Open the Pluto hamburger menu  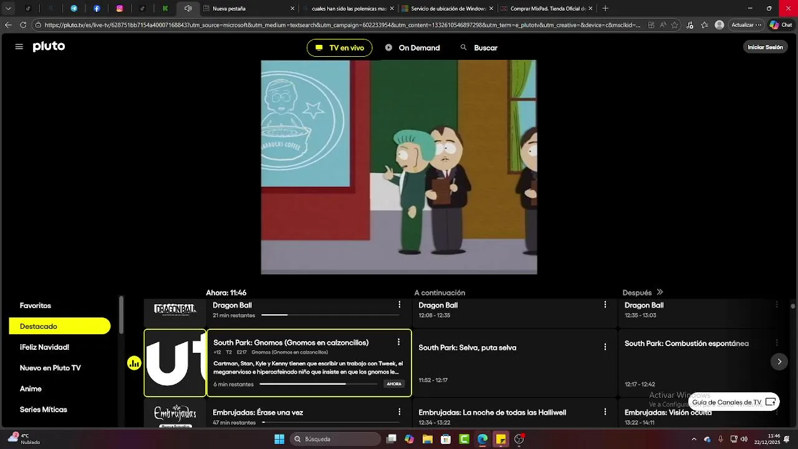click(x=19, y=47)
